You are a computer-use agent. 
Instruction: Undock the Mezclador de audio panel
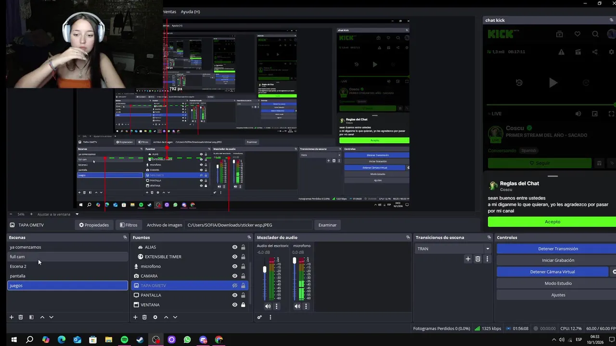tap(408, 237)
